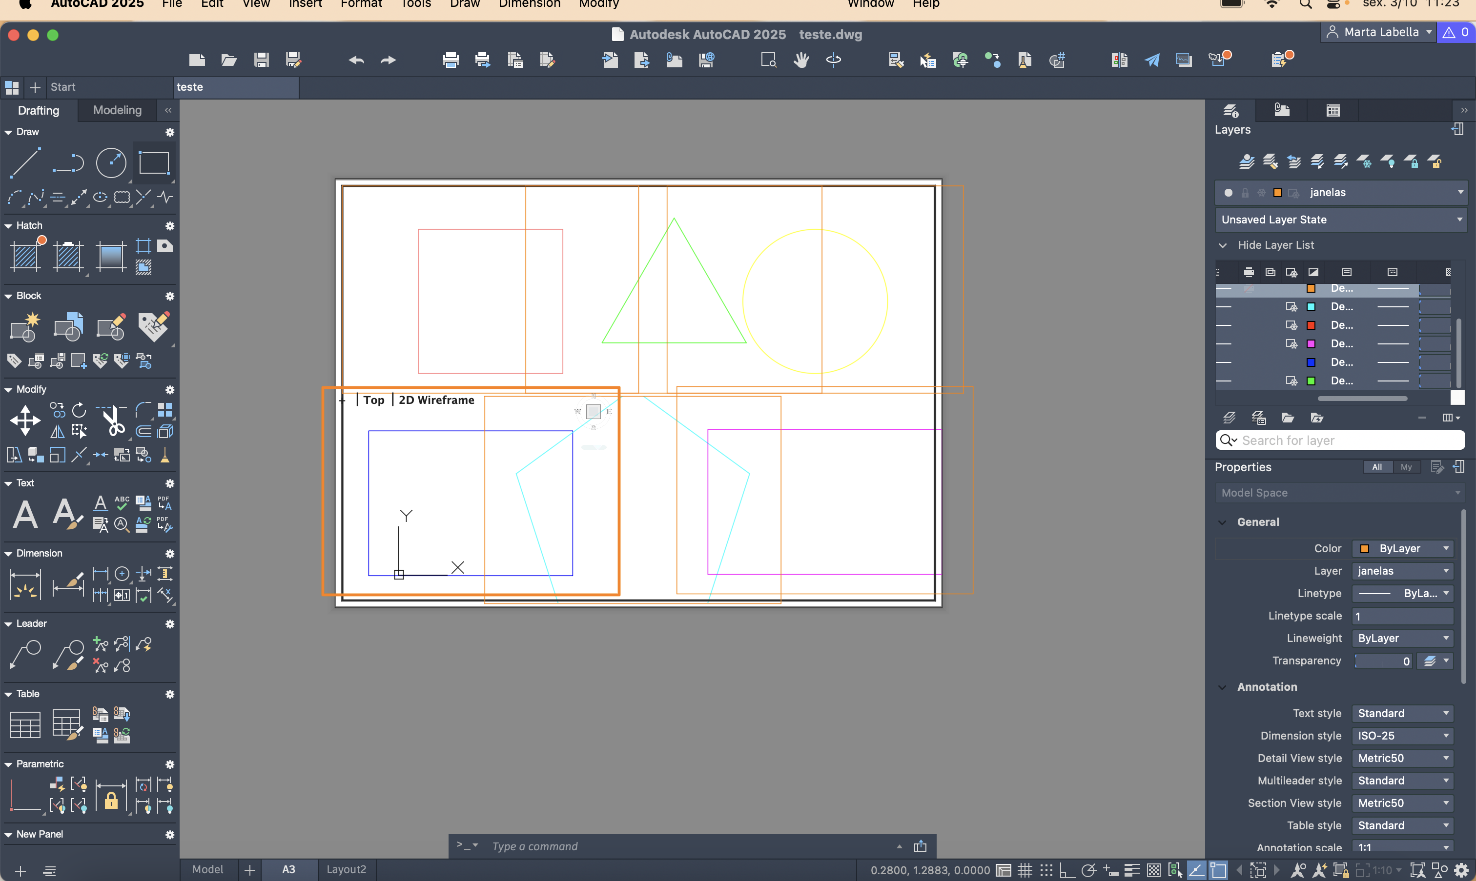Click the Pan hand tool
Image resolution: width=1476 pixels, height=881 pixels.
(x=801, y=60)
